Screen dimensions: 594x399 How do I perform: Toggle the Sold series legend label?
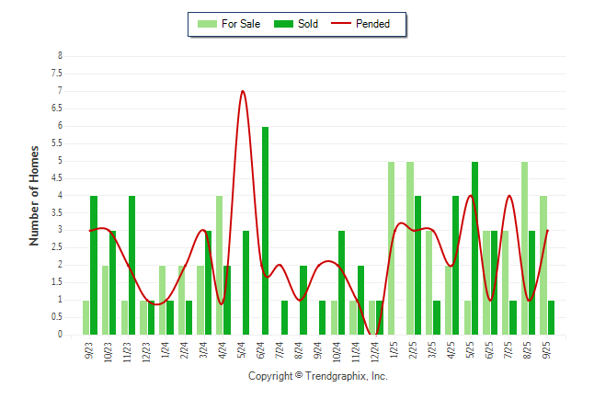coord(308,24)
